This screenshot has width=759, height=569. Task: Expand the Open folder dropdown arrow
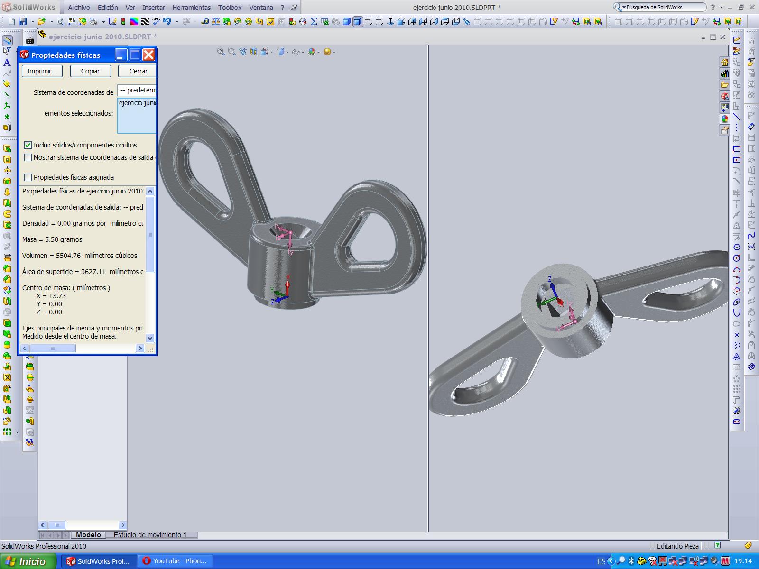tap(51, 22)
